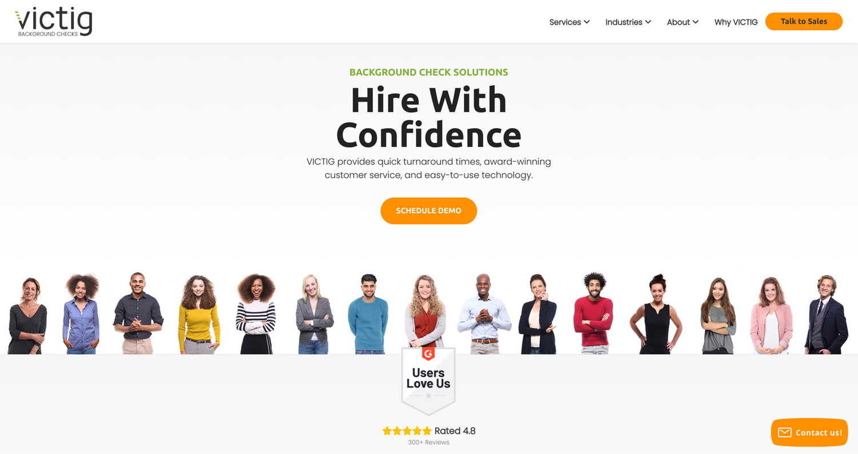
Task: Expand the Services dropdown menu
Action: (x=569, y=22)
